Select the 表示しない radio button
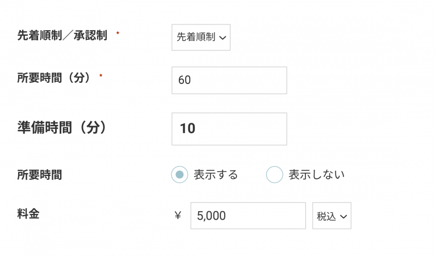Screen dimensions: 436x256 click(275, 175)
